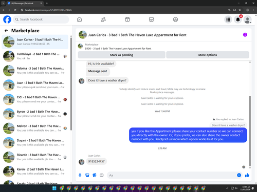Viewport: 257px width, 192px height.
Task: Choose a sticker with the sticker icon
Action: pos(95,175)
